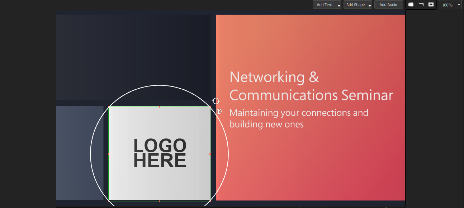
Task: Toggle the safe area frame icon
Action: coord(431,5)
